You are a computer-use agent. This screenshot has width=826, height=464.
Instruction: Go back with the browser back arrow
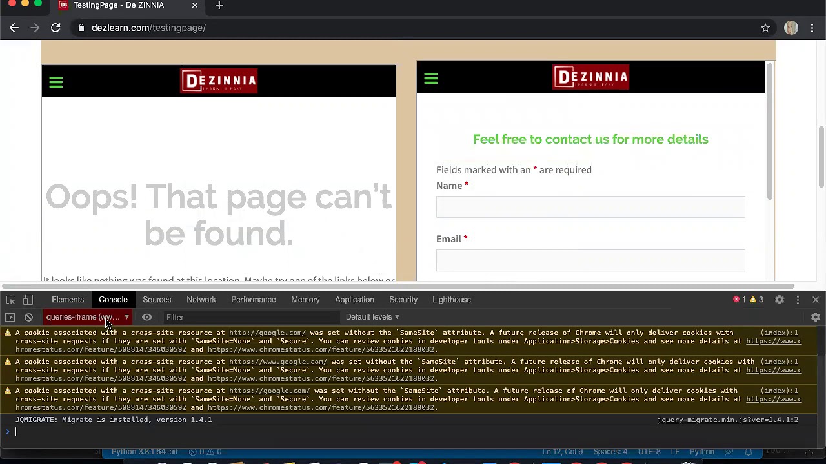click(14, 28)
